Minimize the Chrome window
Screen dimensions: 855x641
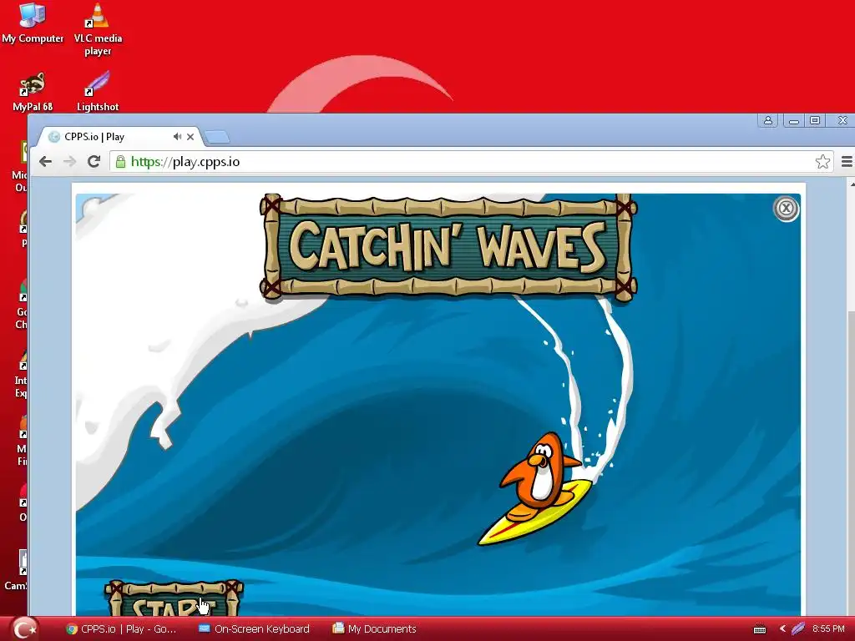[794, 120]
